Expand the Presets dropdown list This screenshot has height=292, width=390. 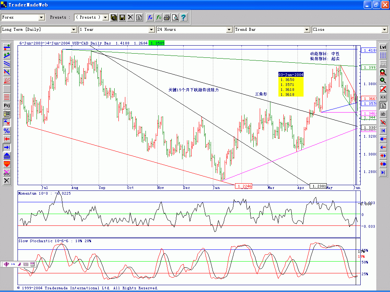pyautogui.click(x=105, y=17)
